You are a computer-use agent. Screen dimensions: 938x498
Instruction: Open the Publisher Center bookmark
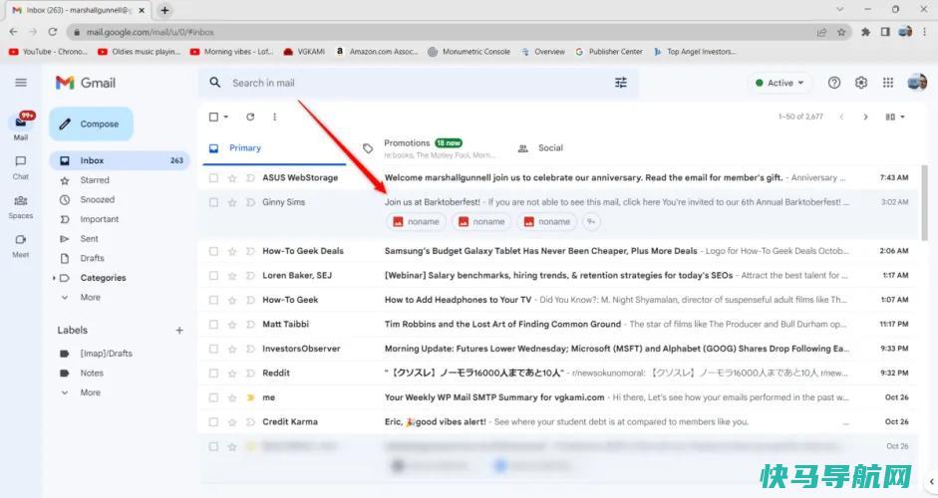click(x=609, y=52)
